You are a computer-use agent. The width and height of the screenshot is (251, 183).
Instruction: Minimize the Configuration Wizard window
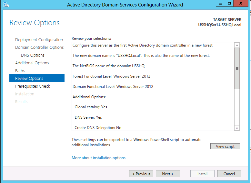[220, 3]
